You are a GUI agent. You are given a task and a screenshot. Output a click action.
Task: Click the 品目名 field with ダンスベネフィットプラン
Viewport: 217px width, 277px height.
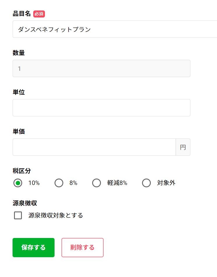114,29
